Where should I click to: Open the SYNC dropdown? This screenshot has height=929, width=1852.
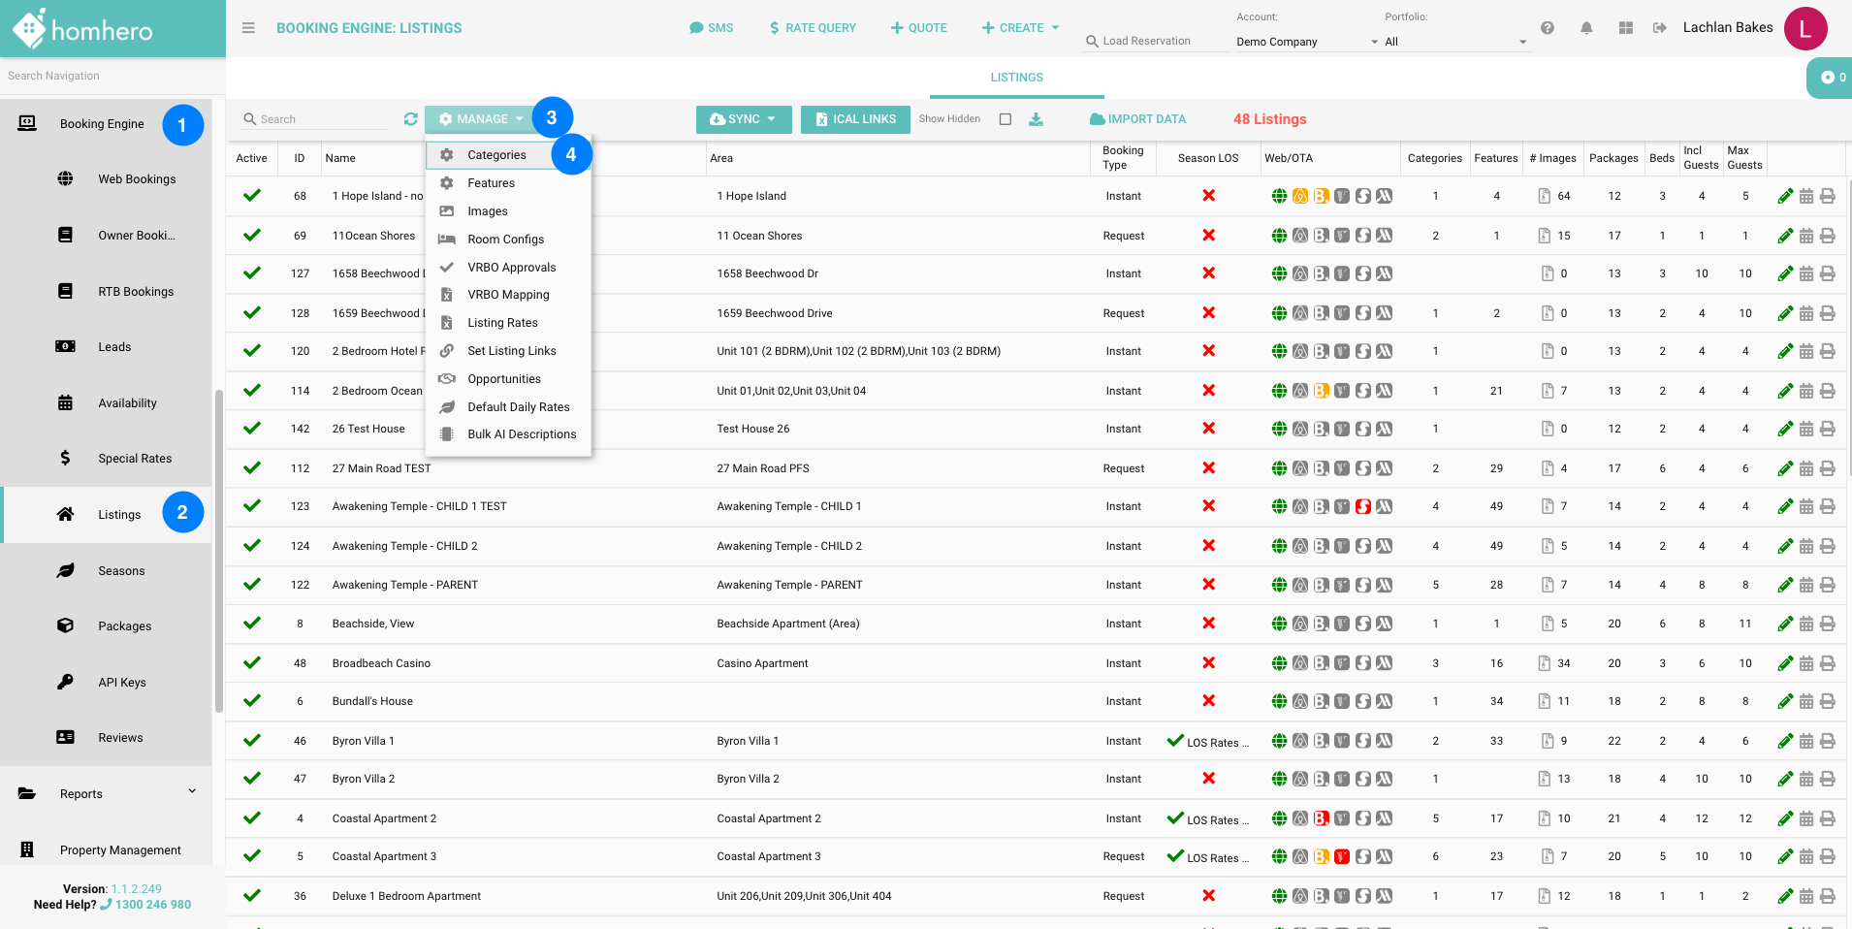click(x=744, y=119)
